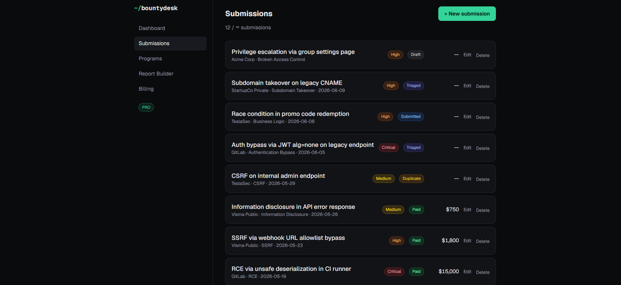
Task: Click the Draft status badge
Action: 416,55
